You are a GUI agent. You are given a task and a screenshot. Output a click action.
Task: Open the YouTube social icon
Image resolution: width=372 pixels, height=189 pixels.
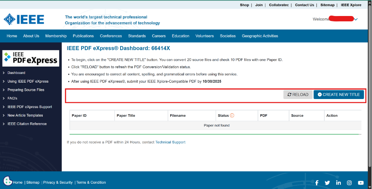360,182
